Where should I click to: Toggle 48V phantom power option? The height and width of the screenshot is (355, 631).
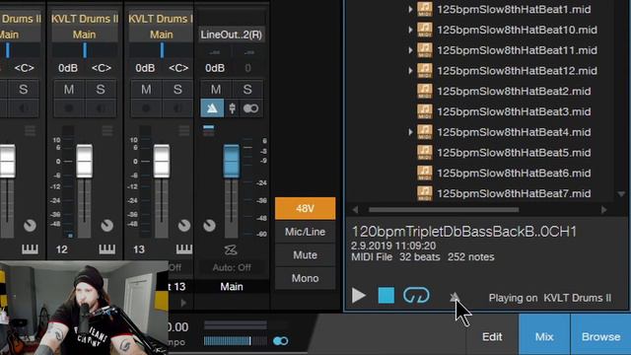(305, 208)
